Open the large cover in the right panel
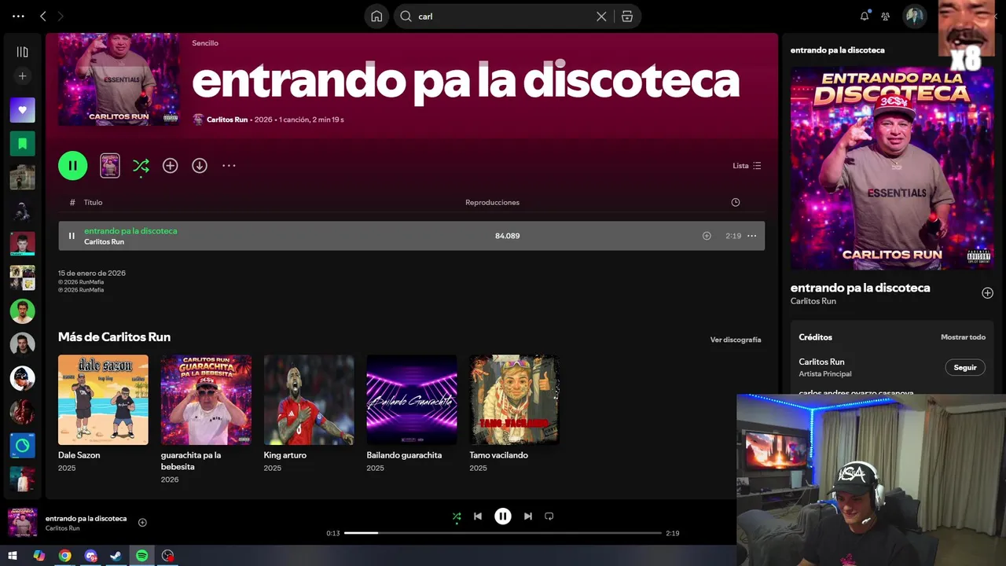This screenshot has width=1006, height=566. tap(892, 168)
